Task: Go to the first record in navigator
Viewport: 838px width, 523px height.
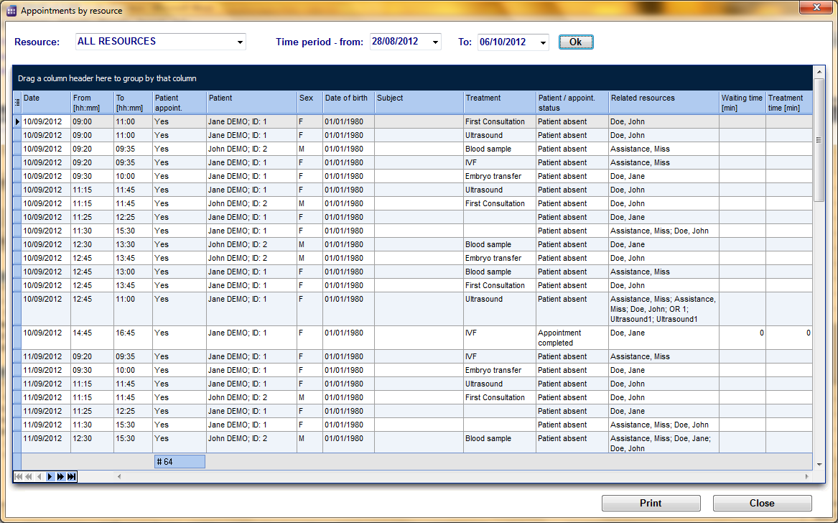Action: pos(18,476)
